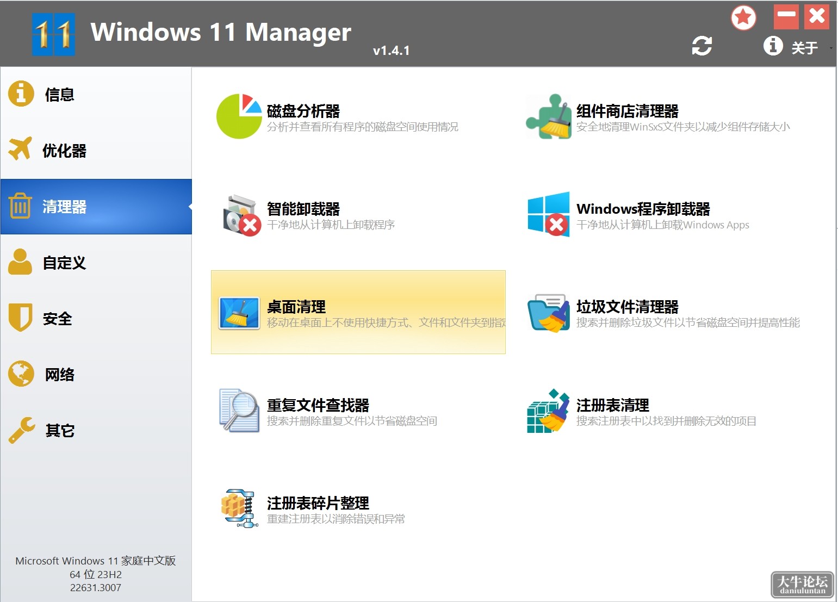Open the 桌面清理 broom monitor icon
The height and width of the screenshot is (602, 838).
(239, 313)
